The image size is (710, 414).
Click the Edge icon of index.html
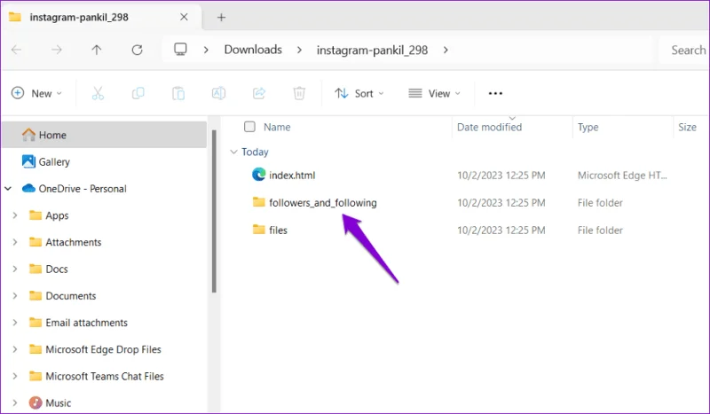tap(258, 175)
